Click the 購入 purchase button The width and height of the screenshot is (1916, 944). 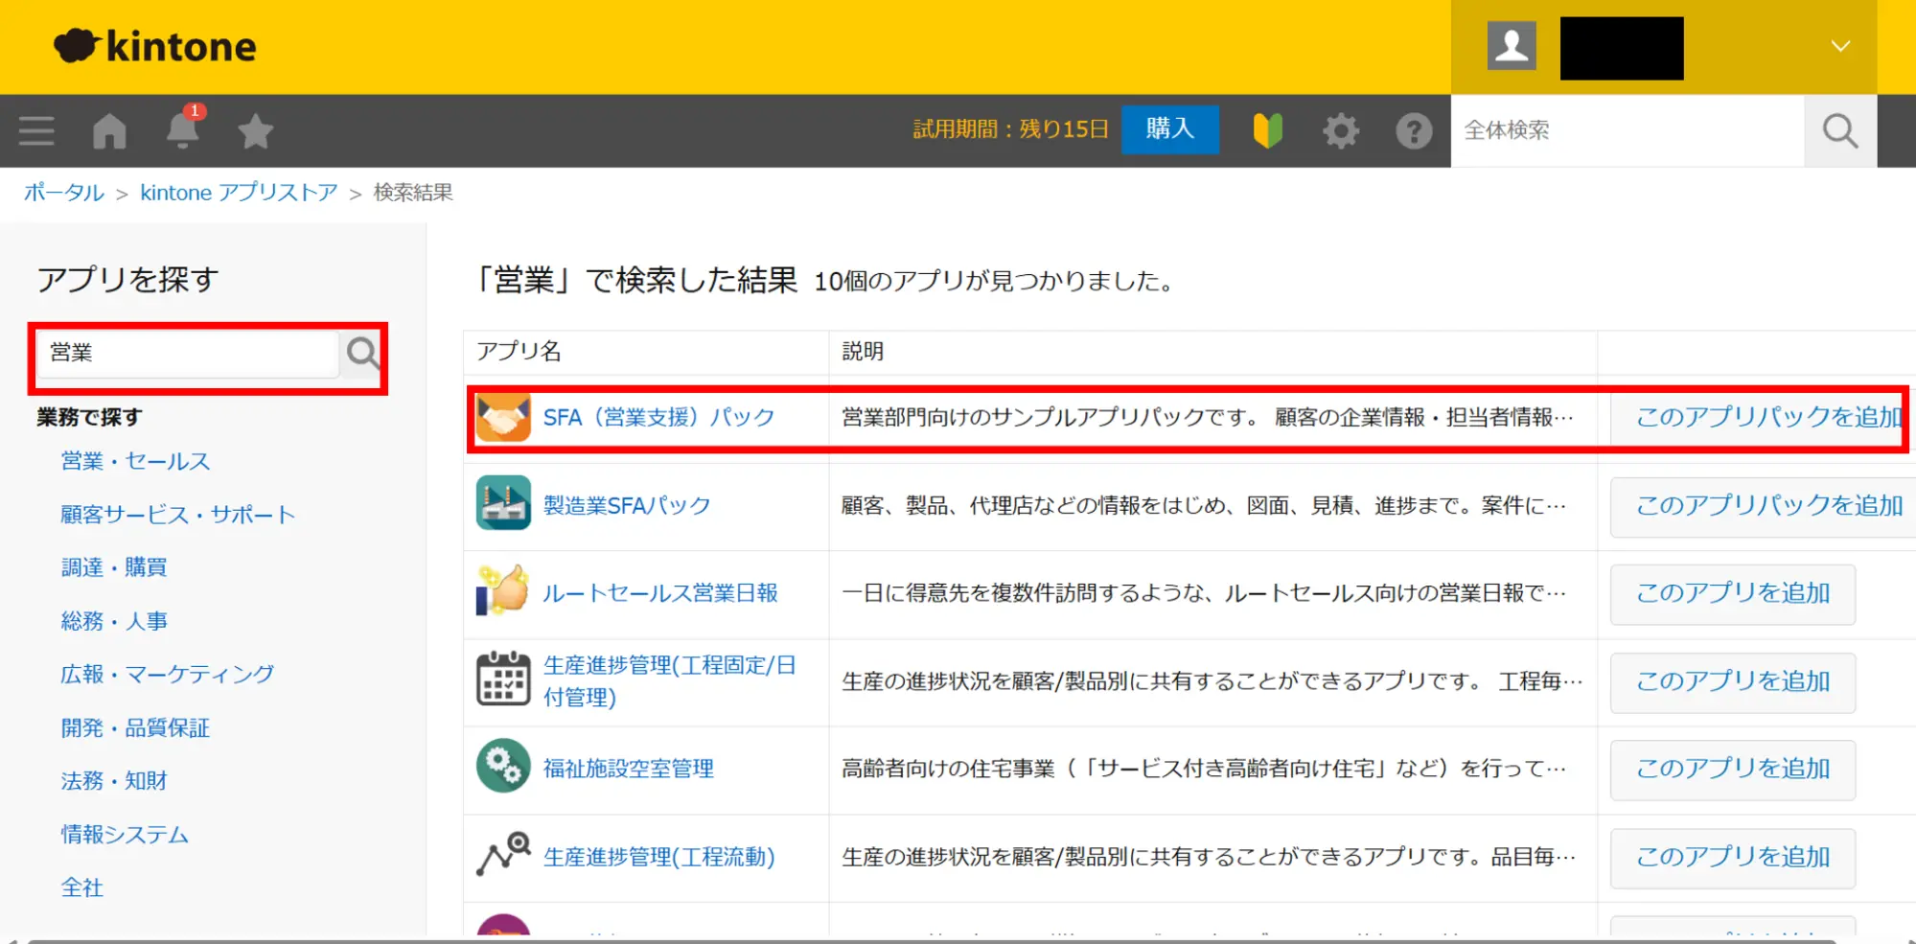click(1169, 128)
